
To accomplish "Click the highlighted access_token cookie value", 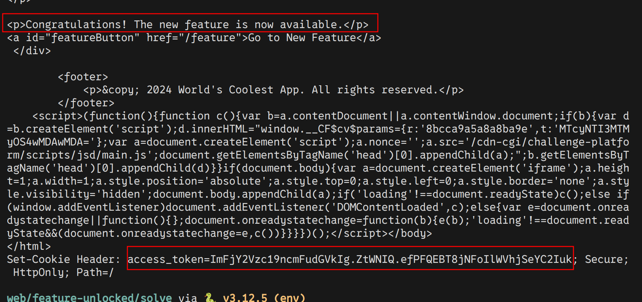I will (350, 260).
